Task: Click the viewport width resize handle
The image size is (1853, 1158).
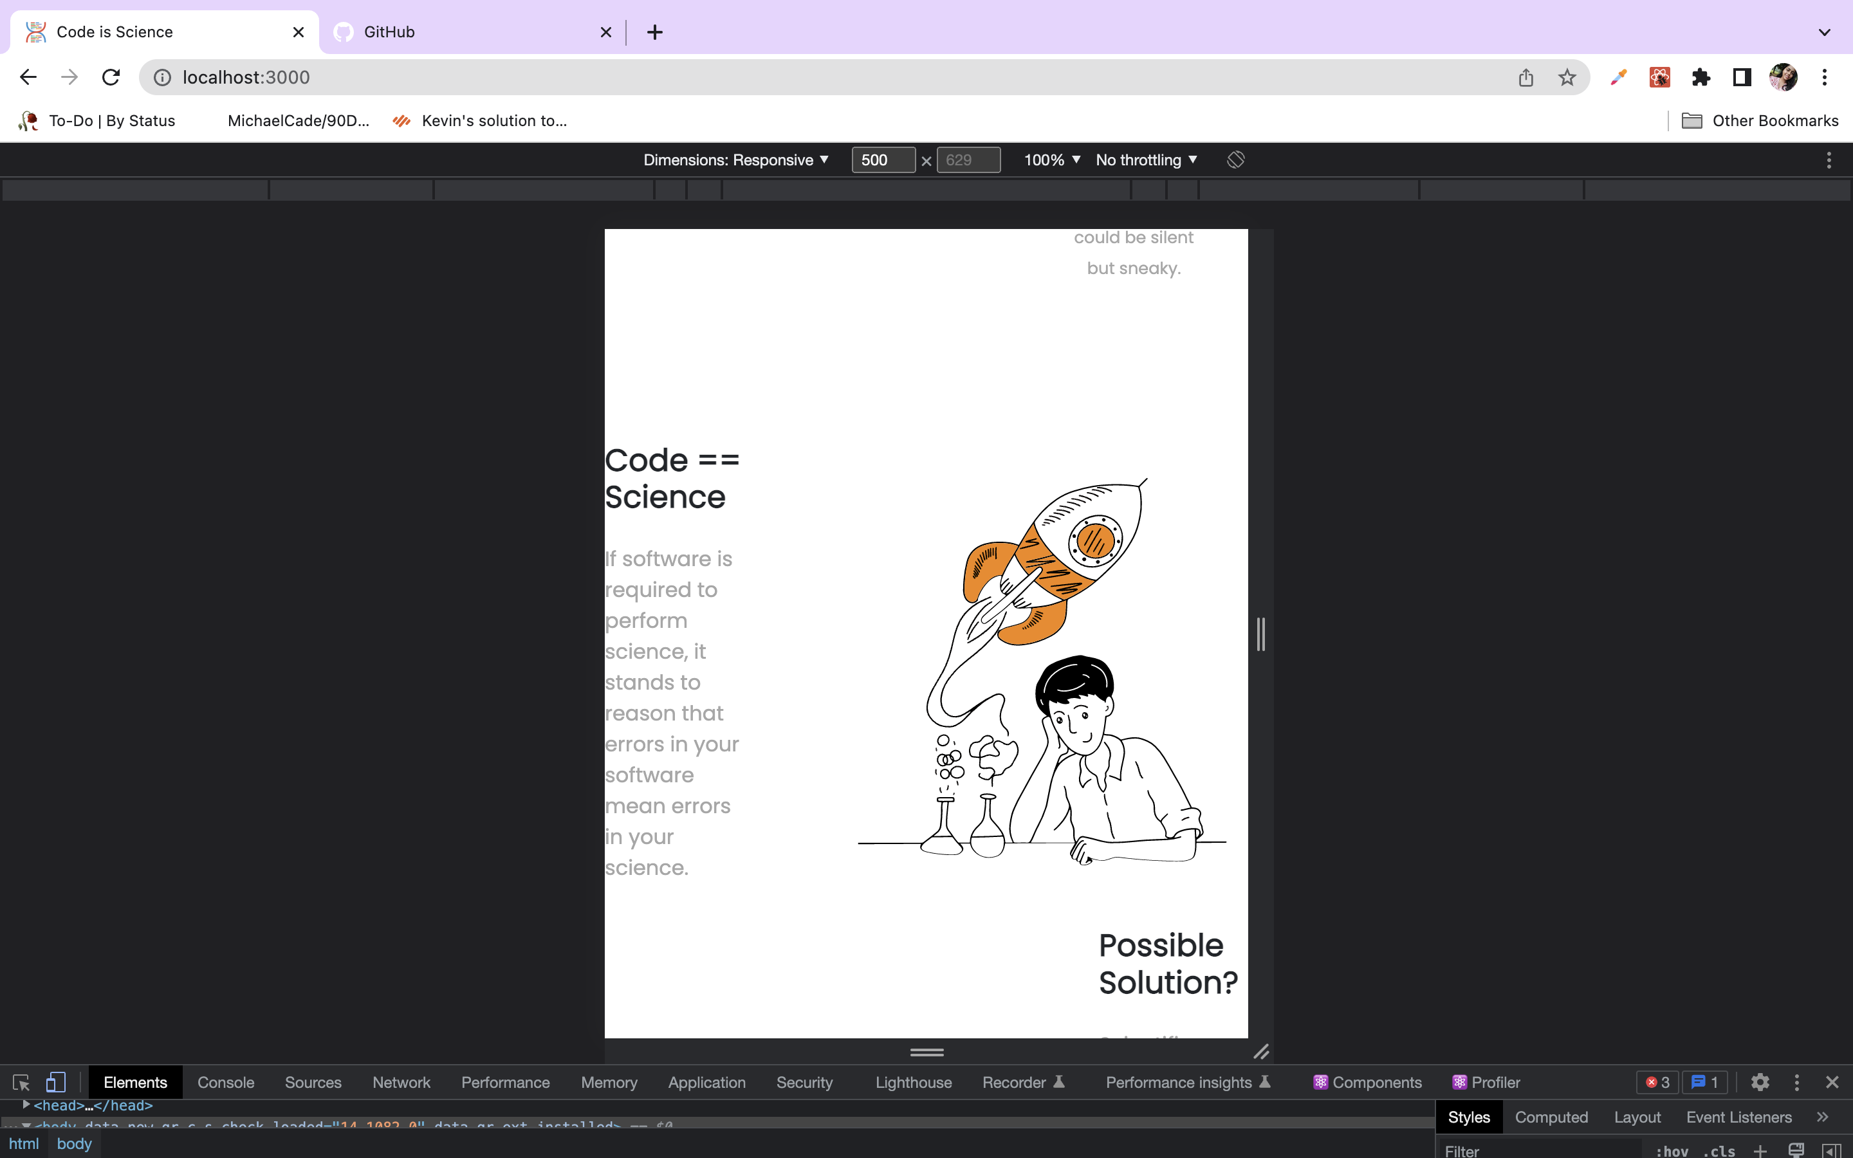Action: (1260, 634)
